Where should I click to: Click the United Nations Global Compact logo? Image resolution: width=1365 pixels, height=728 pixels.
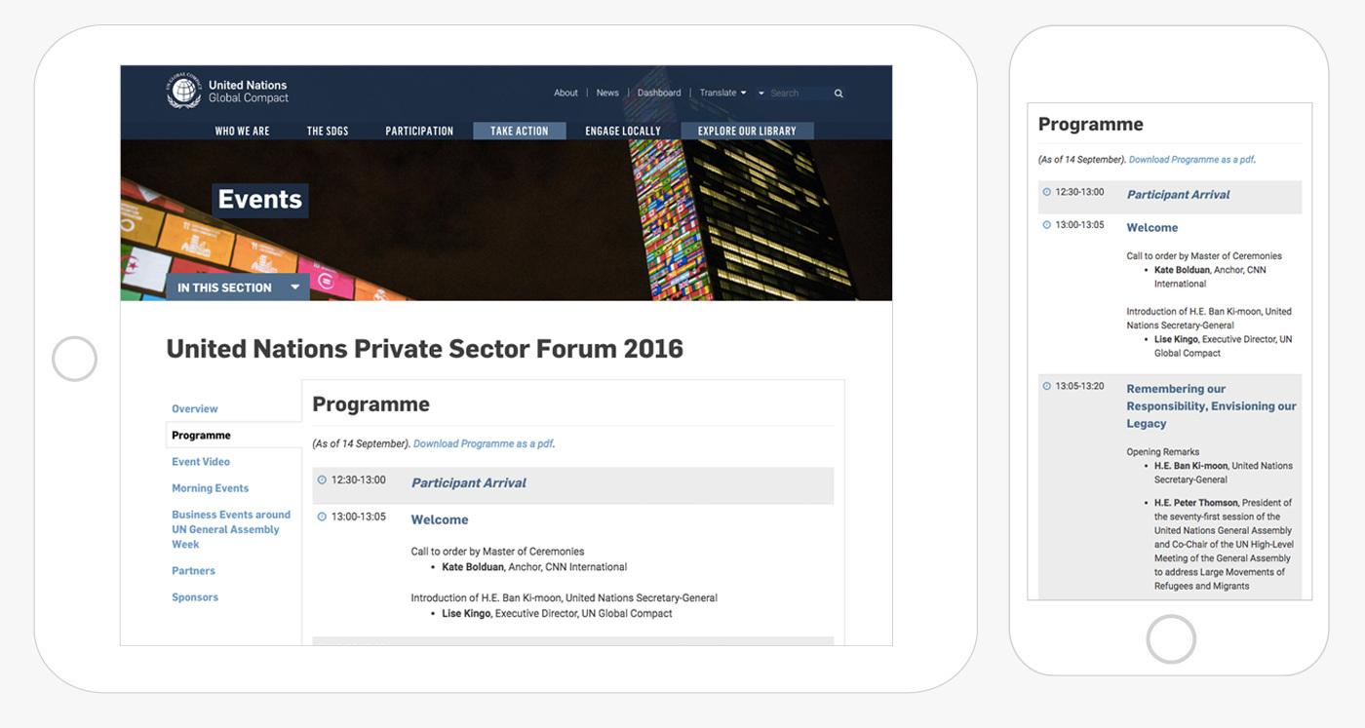(x=227, y=92)
